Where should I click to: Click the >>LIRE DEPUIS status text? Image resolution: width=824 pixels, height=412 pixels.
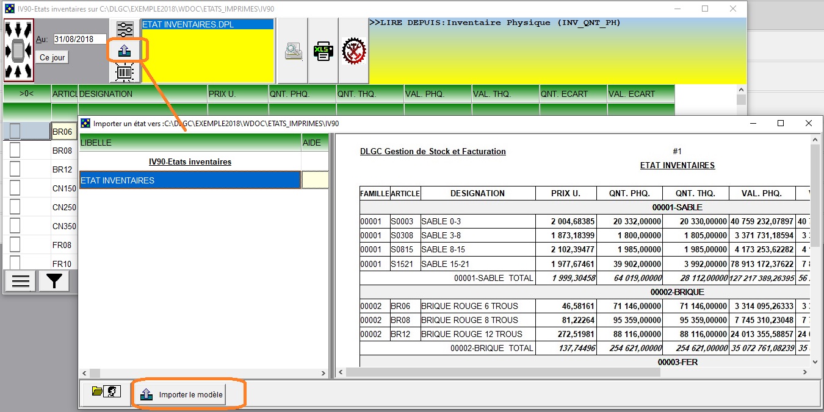pyautogui.click(x=494, y=23)
